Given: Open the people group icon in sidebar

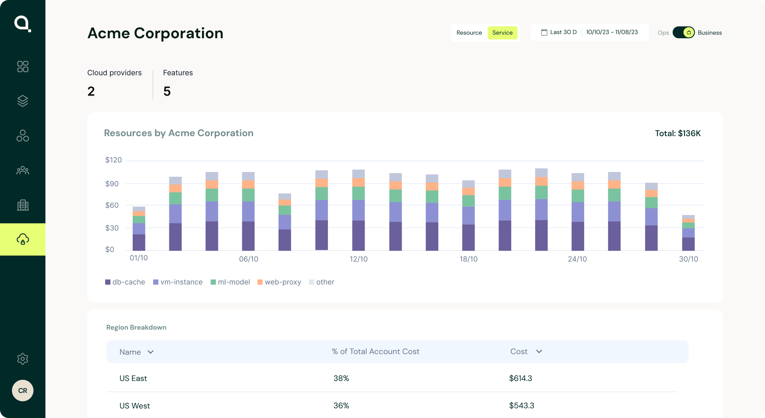Looking at the screenshot, I should coord(23,170).
